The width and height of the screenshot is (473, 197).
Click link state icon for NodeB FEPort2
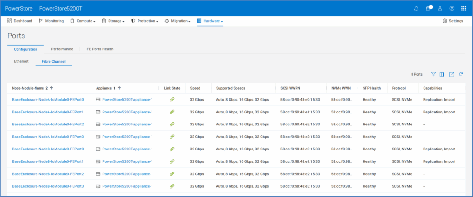[x=172, y=174]
